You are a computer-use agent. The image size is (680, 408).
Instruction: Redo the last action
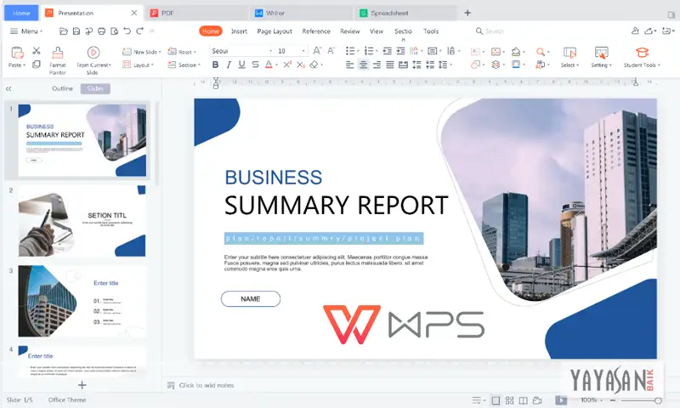tap(139, 31)
